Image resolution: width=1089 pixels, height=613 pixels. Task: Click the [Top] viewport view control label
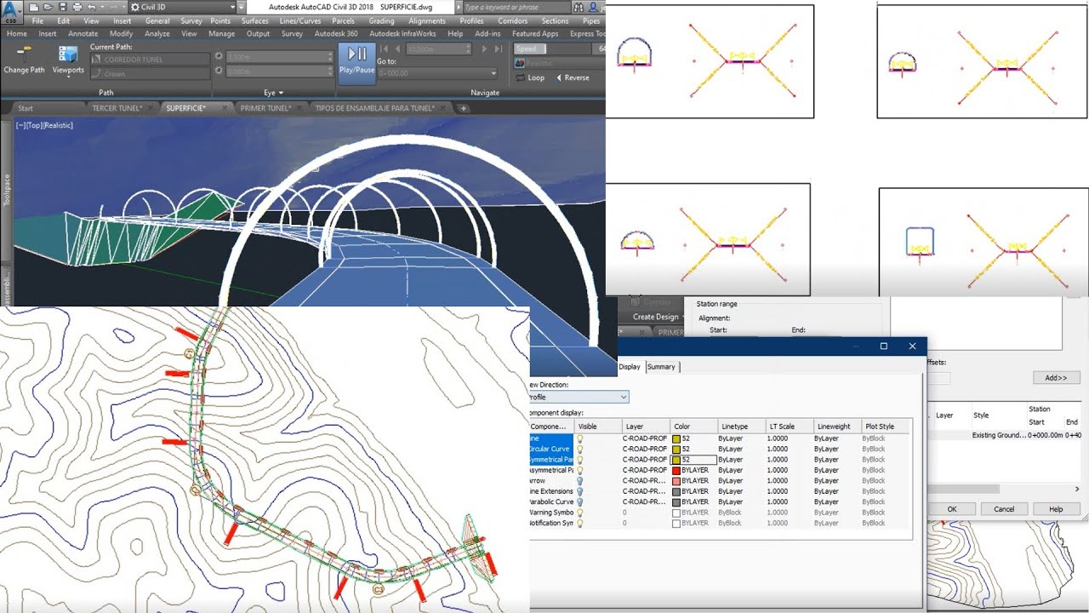[x=33, y=125]
